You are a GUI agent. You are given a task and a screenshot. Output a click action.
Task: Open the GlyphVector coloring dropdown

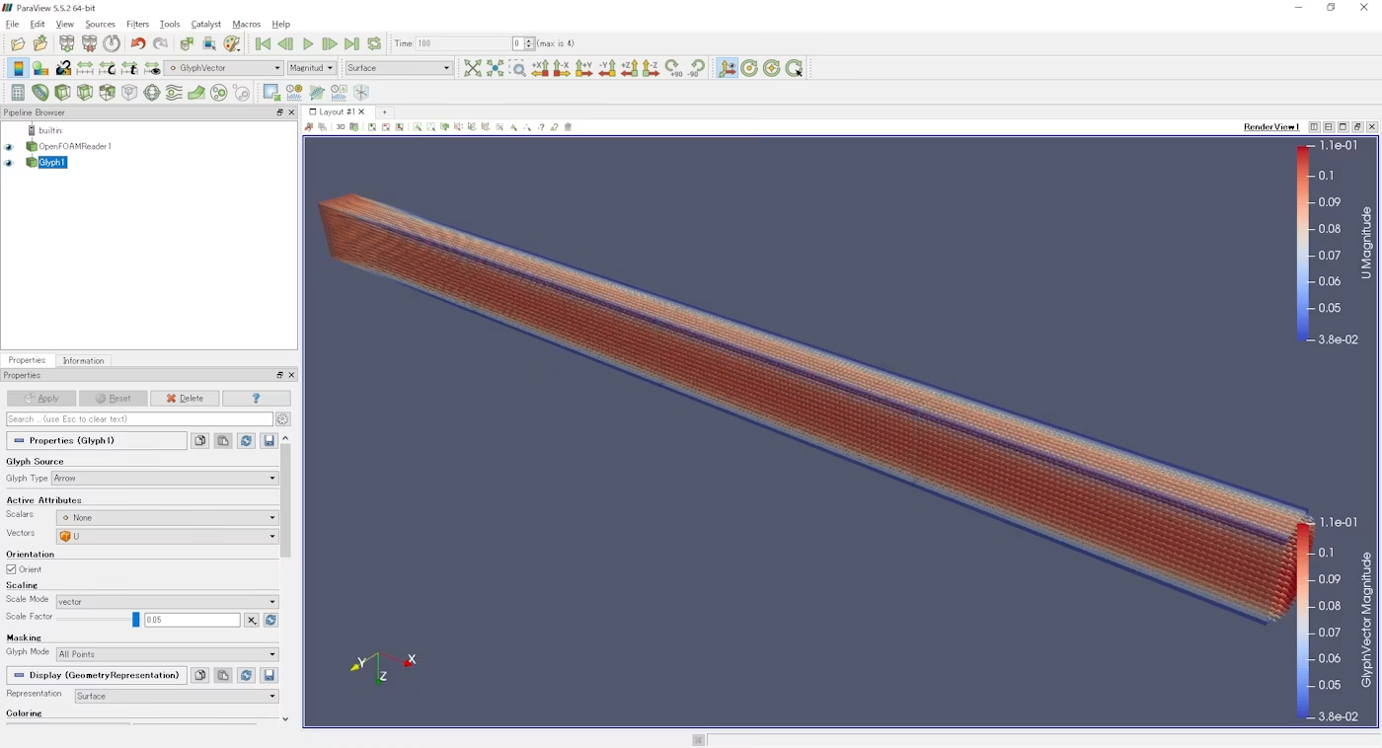(x=224, y=68)
